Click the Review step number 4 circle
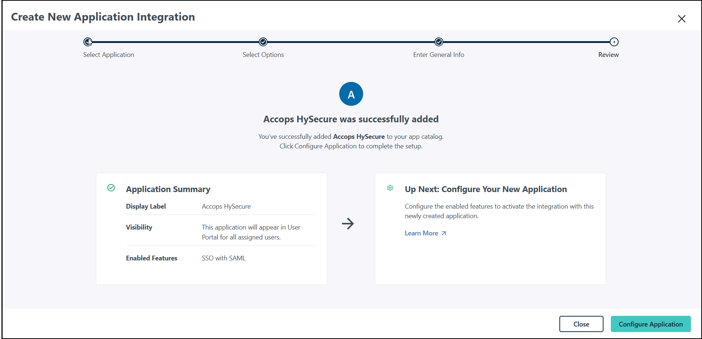This screenshot has height=339, width=702. point(614,42)
